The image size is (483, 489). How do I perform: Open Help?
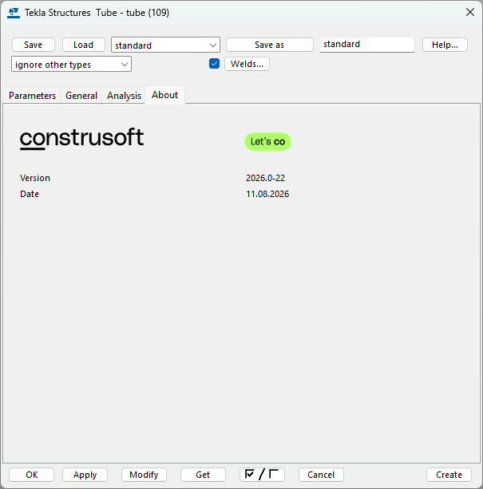[445, 45]
